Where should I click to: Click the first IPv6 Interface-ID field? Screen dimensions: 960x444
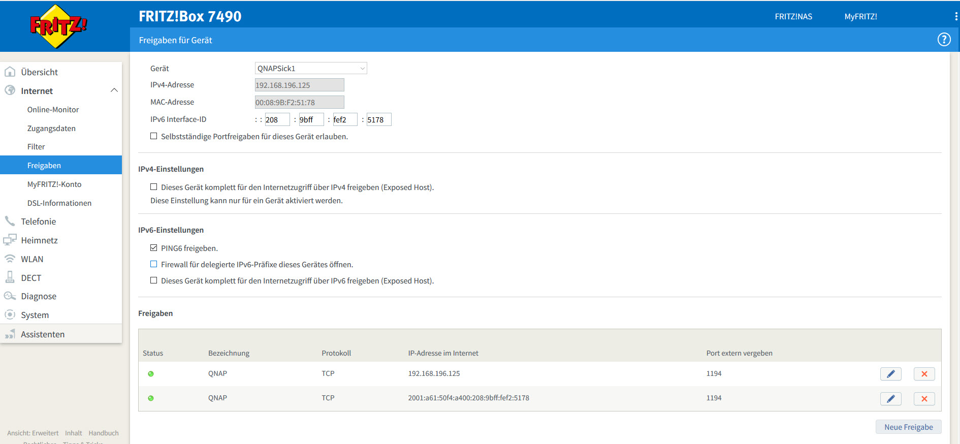pos(277,120)
